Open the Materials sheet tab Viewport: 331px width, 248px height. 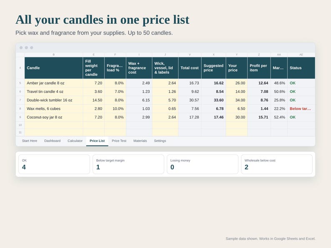click(x=140, y=141)
